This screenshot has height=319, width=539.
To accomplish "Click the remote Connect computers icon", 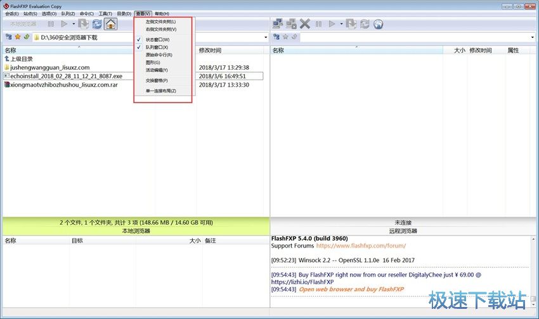I will click(x=278, y=23).
